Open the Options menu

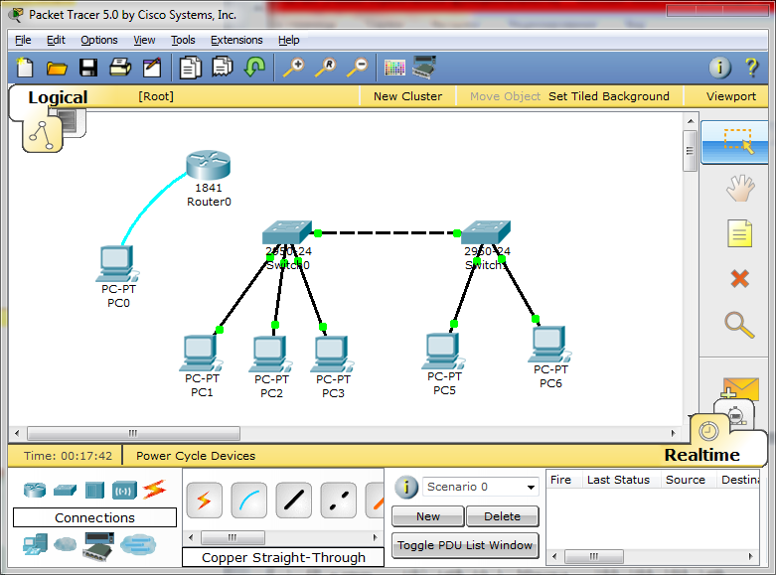[99, 40]
